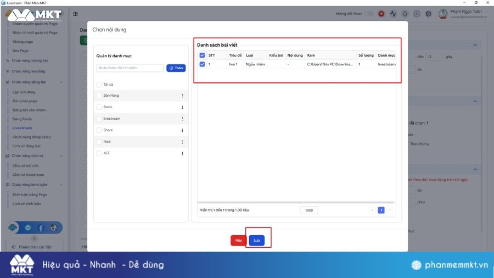Save selection with the Lưu button

pyautogui.click(x=256, y=240)
